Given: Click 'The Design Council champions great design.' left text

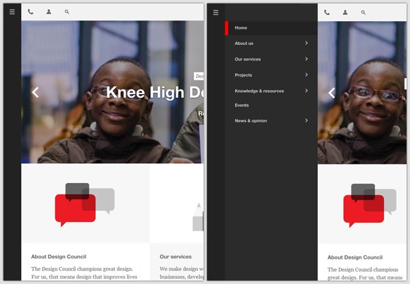Looking at the screenshot, I should click(x=82, y=269).
